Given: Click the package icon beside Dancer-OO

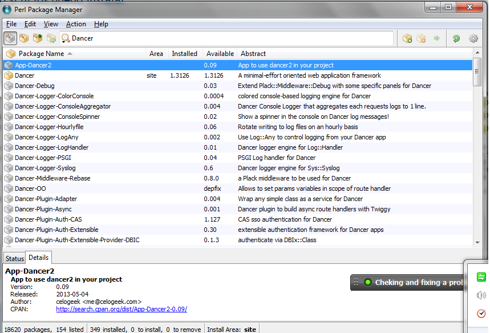Looking at the screenshot, I should 9,188.
